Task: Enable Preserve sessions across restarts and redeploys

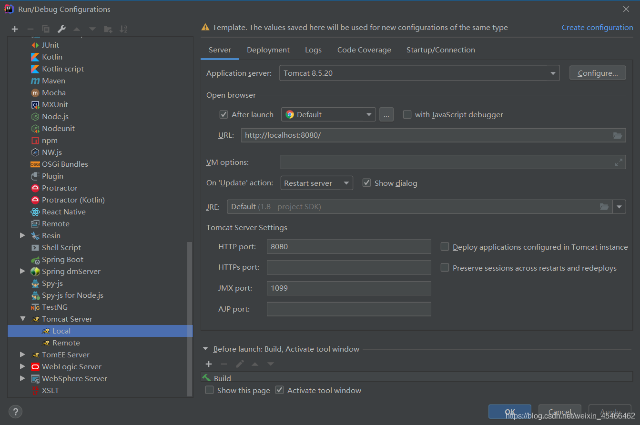Action: (x=445, y=268)
